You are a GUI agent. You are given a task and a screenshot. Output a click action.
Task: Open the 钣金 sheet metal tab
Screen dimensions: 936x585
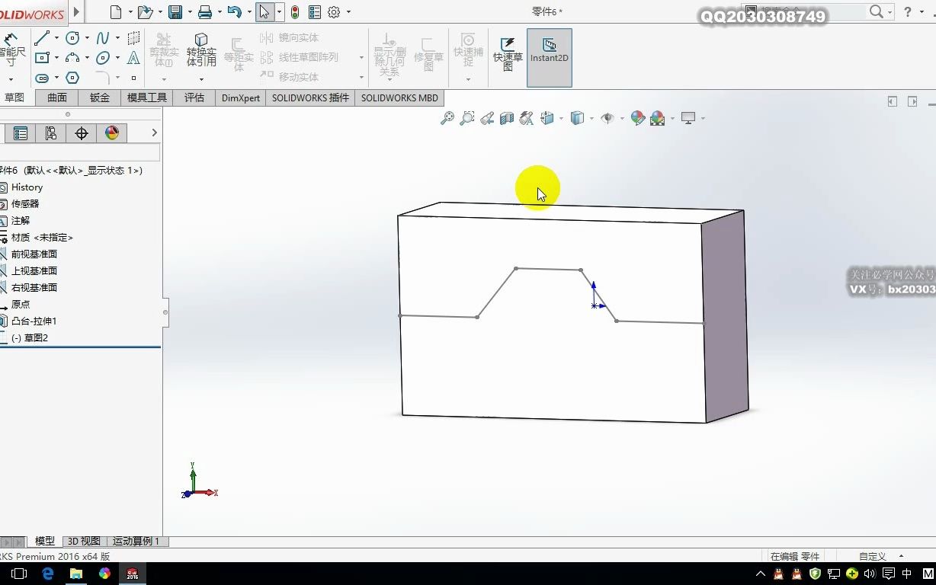pos(98,97)
